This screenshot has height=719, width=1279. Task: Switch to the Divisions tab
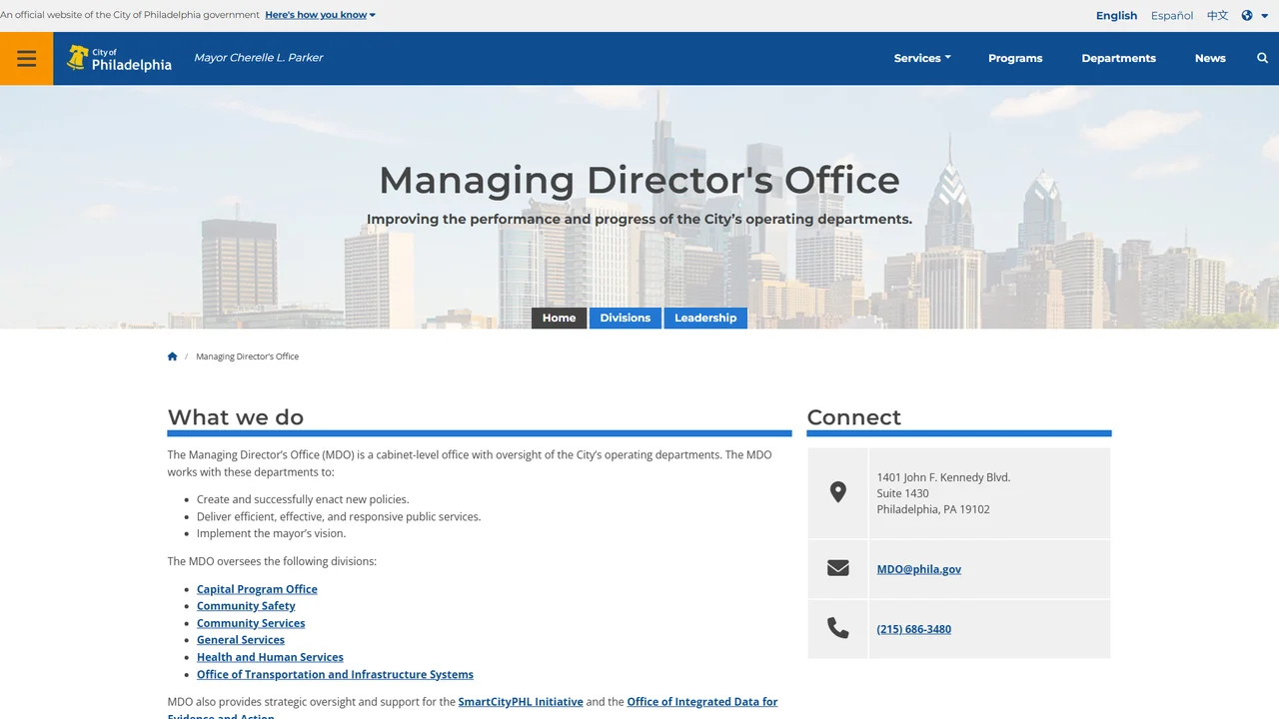coord(626,318)
